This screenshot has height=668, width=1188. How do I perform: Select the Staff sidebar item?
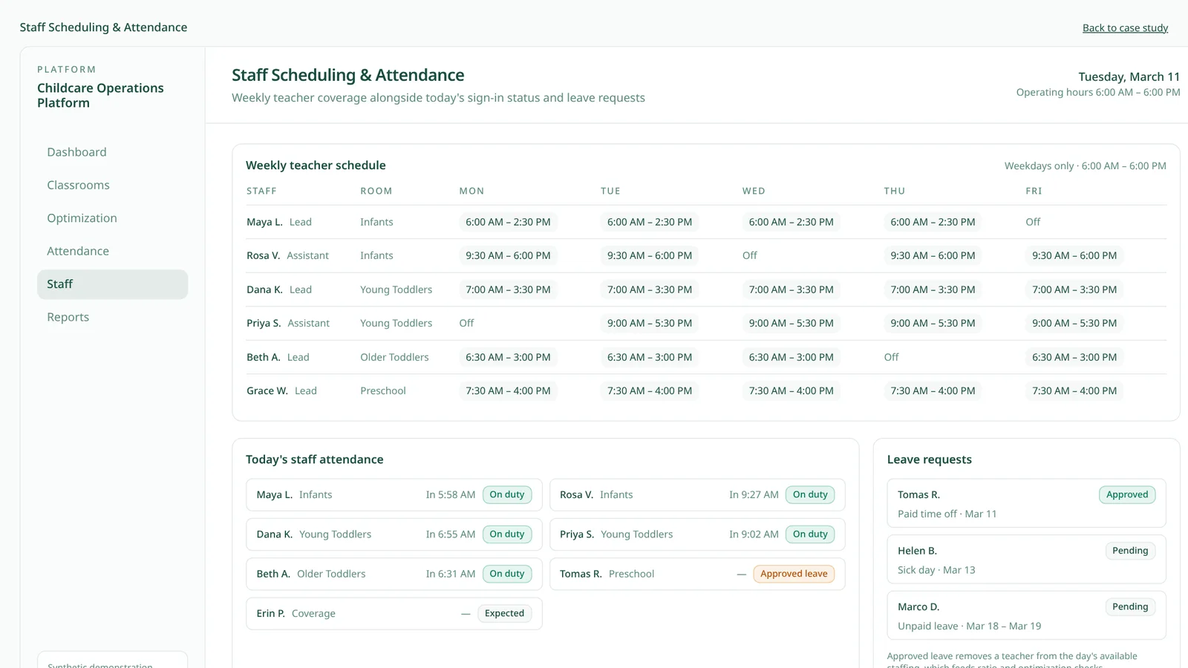tap(112, 284)
